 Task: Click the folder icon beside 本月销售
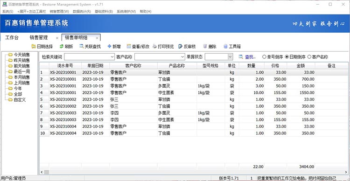tap(10, 77)
